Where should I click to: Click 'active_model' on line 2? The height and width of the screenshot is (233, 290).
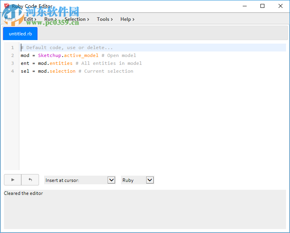point(81,55)
